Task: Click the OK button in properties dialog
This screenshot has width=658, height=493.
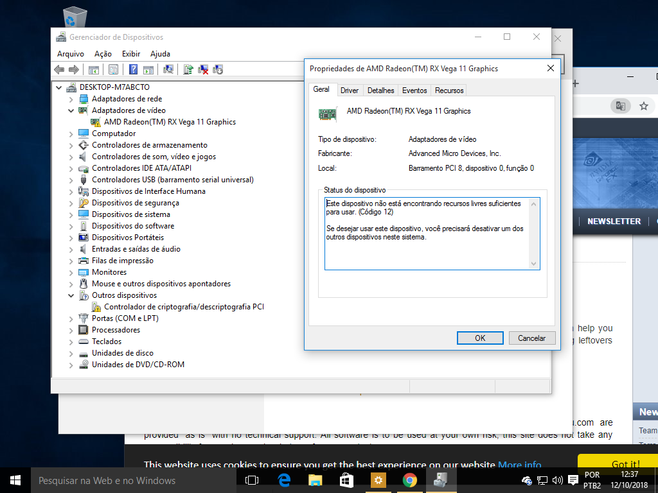Action: point(480,338)
